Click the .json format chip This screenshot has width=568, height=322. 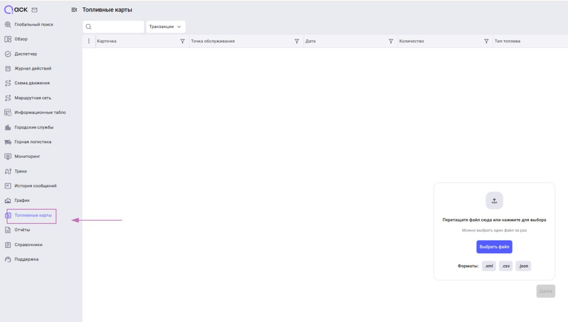(x=523, y=266)
